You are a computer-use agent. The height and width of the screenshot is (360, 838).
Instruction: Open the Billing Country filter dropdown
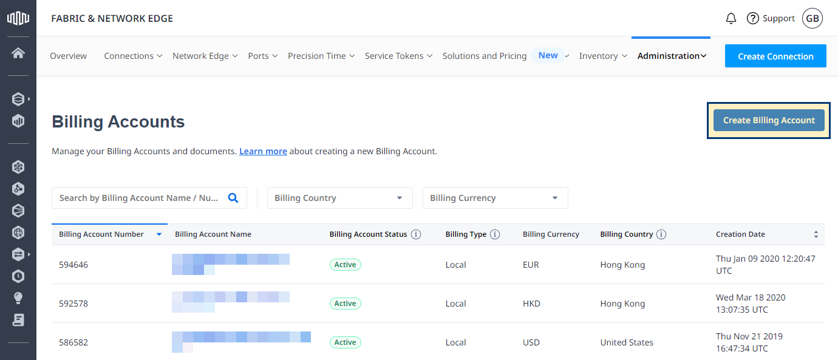pyautogui.click(x=340, y=198)
